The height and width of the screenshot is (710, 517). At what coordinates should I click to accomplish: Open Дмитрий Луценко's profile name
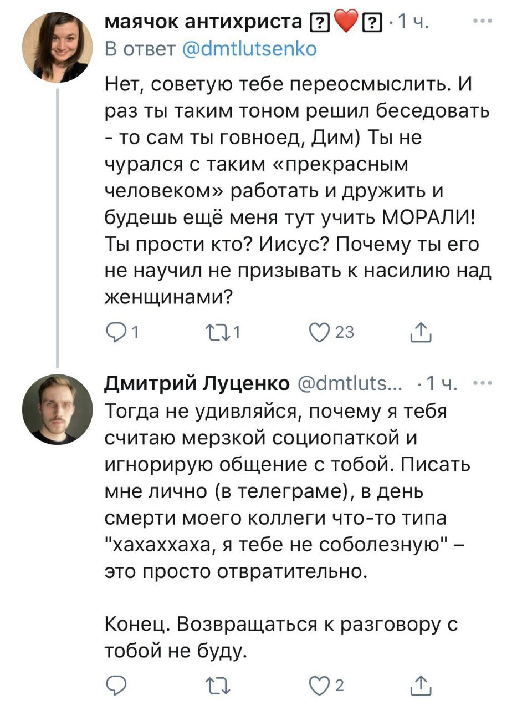pyautogui.click(x=197, y=383)
